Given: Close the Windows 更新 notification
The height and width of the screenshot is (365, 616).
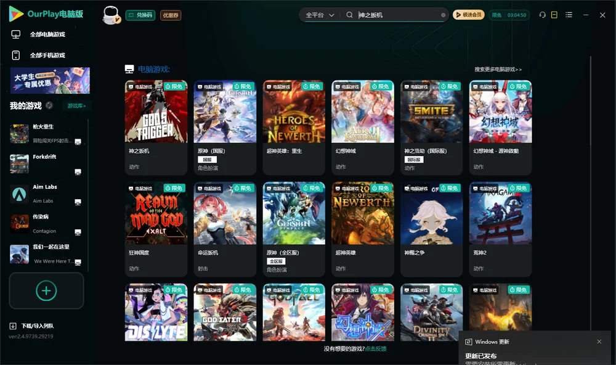Looking at the screenshot, I should [x=599, y=342].
